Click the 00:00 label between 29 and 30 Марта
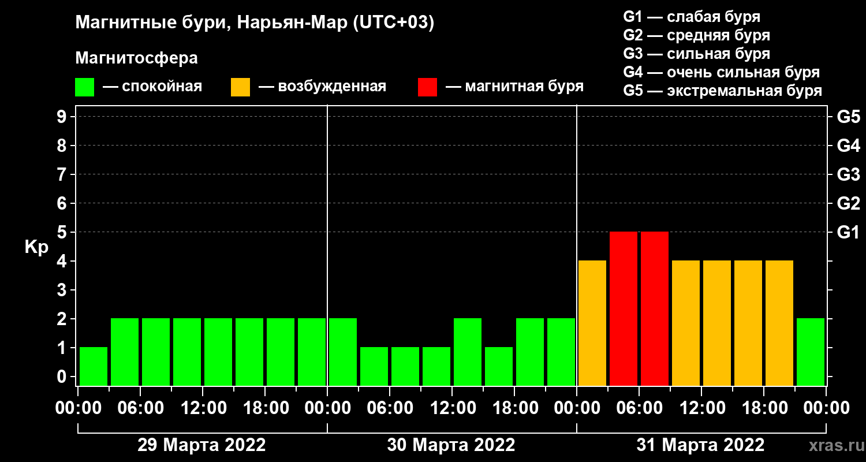This screenshot has height=462, width=866. tap(327, 408)
